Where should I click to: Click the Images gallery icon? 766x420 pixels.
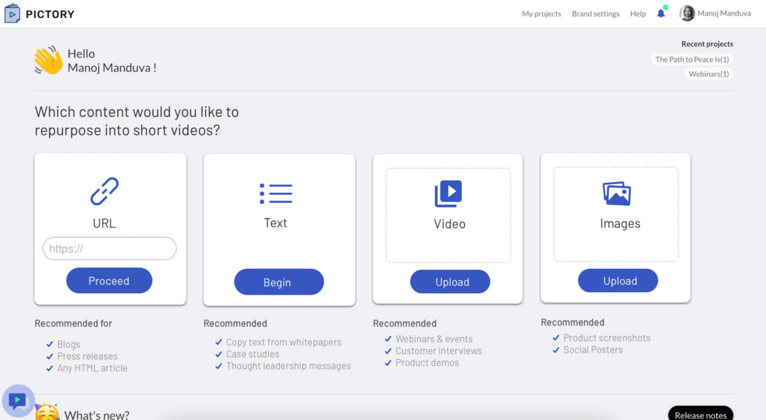617,193
